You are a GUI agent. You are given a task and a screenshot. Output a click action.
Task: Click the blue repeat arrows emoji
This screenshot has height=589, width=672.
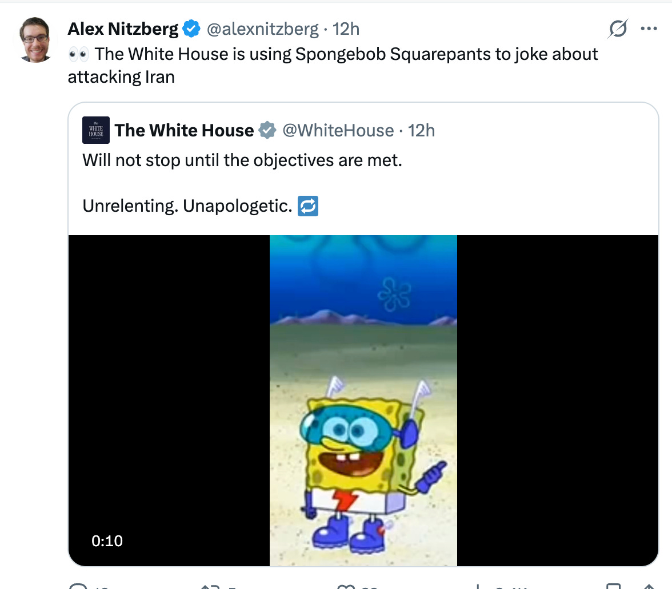(x=308, y=206)
